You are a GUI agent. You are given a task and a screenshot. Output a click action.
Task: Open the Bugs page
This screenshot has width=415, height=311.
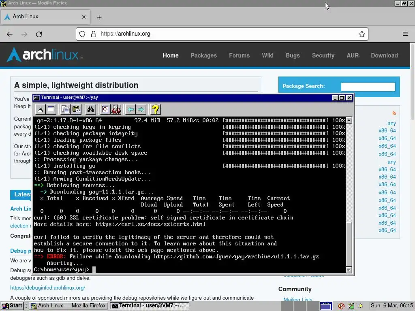tap(293, 55)
